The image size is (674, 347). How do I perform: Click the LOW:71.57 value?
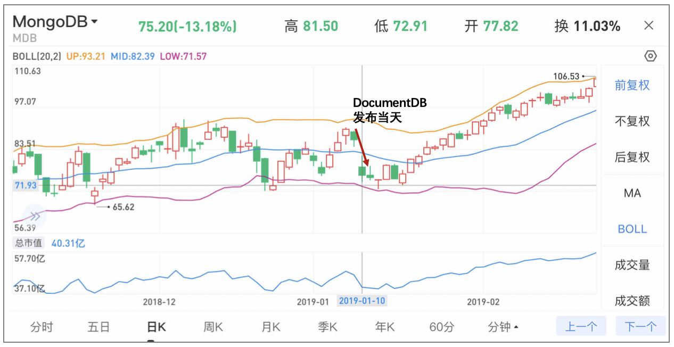click(183, 56)
